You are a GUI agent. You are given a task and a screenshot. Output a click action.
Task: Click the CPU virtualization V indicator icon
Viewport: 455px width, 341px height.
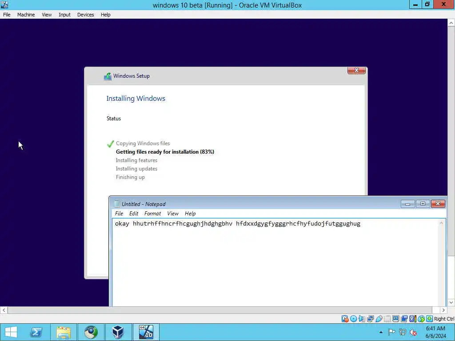point(412,319)
